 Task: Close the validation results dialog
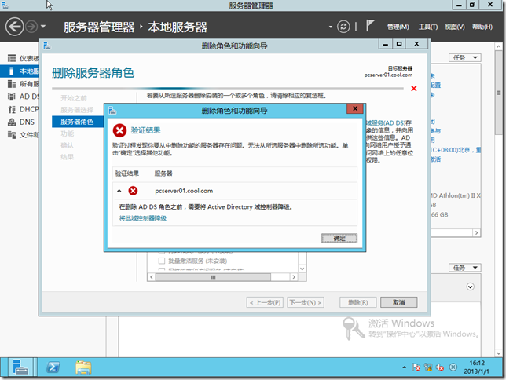355,108
